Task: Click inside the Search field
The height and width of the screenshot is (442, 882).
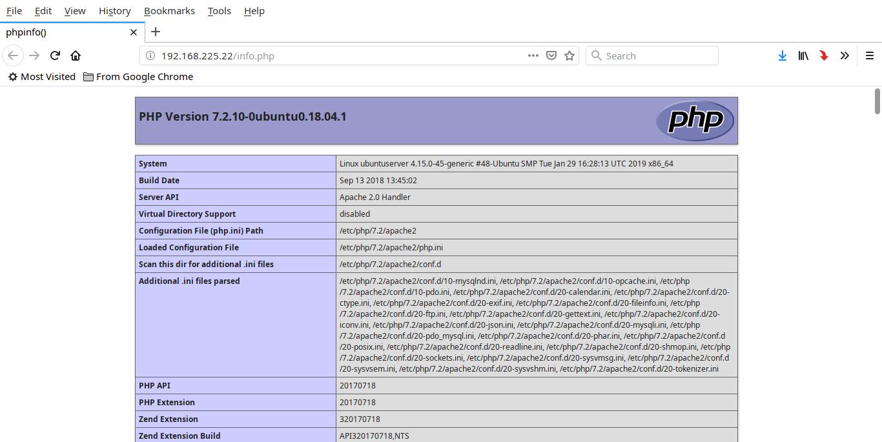Action: coord(652,55)
